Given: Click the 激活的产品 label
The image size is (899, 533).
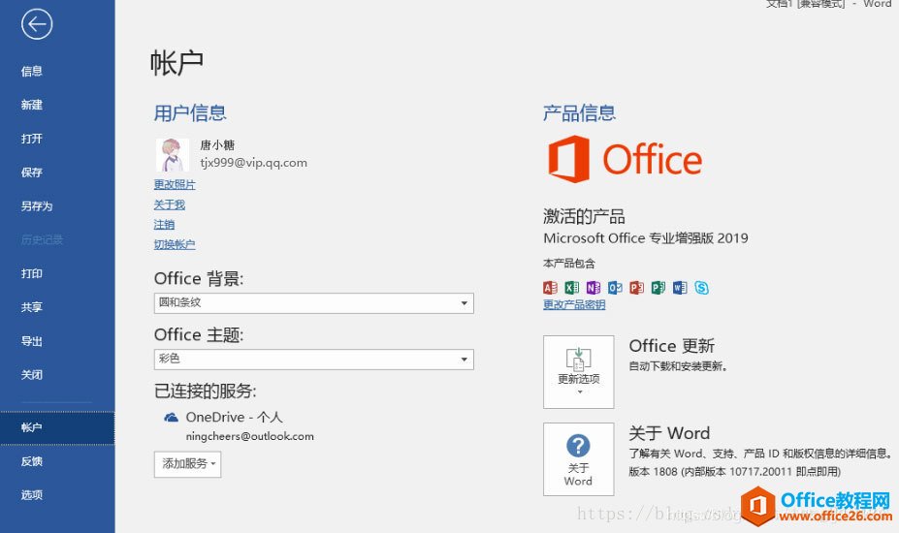Looking at the screenshot, I should [x=584, y=217].
